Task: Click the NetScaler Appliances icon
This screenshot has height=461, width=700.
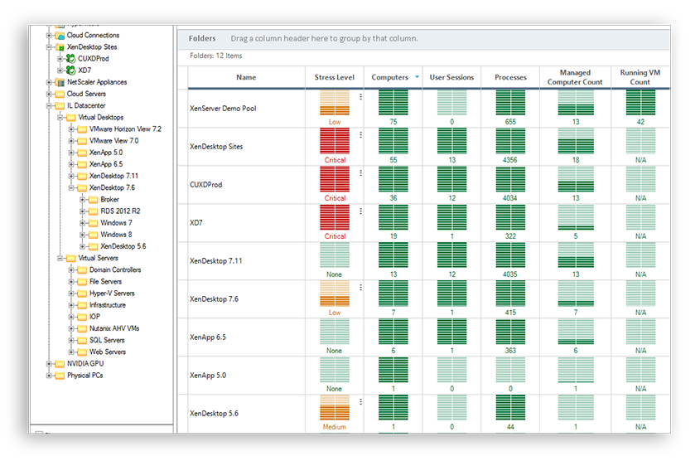Action: 60,82
